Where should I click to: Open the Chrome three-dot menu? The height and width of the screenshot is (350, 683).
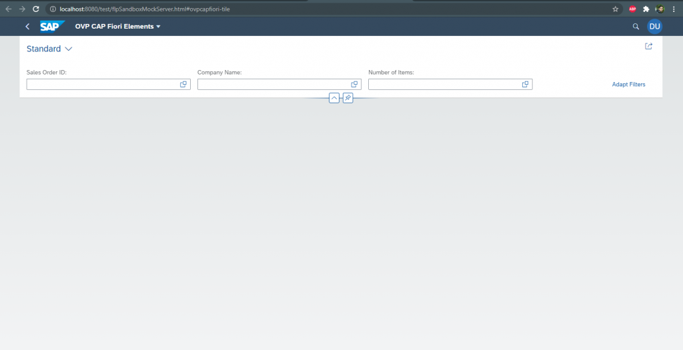coord(674,9)
